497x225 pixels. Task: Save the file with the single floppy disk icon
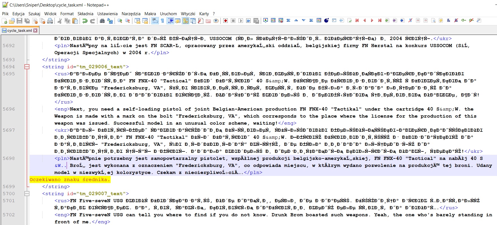click(x=19, y=21)
